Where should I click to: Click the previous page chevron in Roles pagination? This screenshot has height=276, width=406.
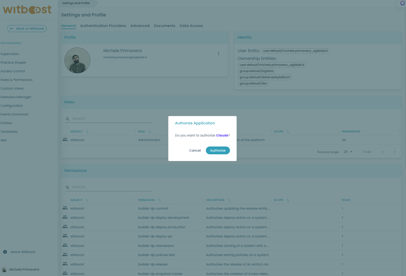383,152
